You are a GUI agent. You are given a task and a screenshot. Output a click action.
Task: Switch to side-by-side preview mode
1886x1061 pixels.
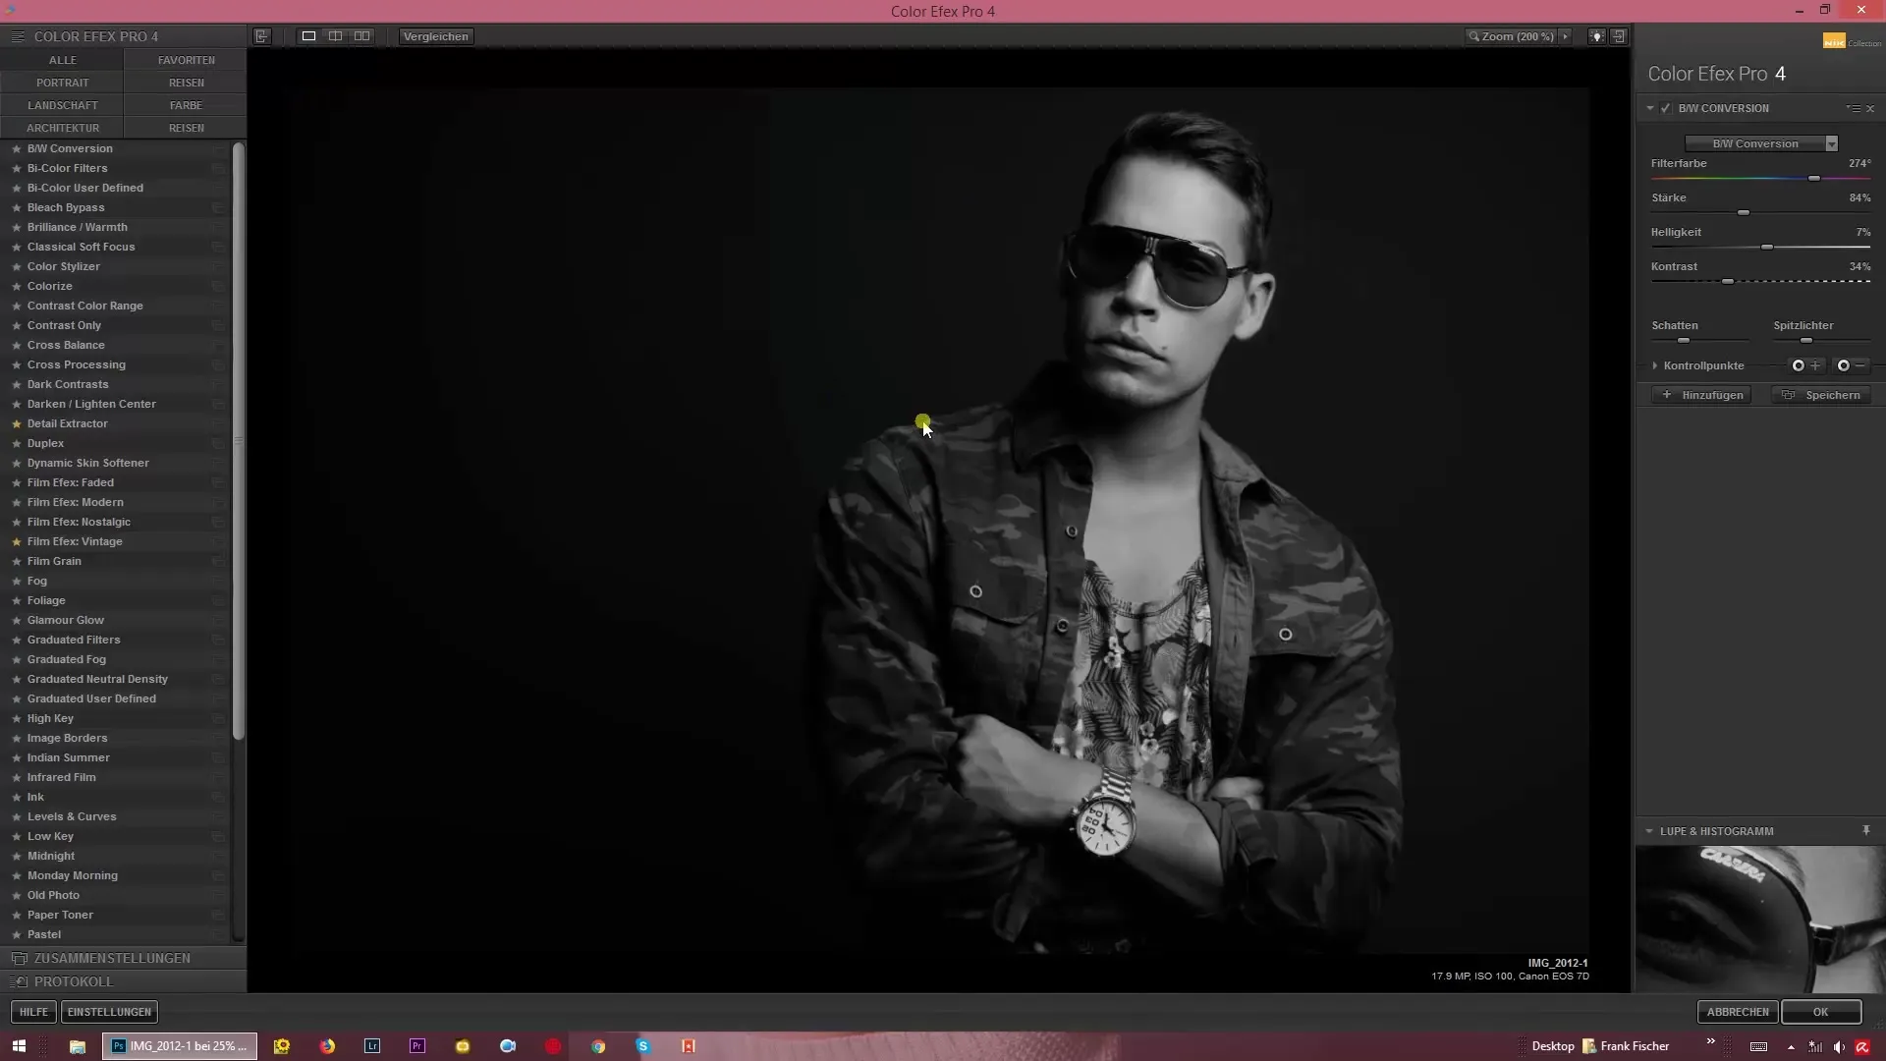[362, 36]
